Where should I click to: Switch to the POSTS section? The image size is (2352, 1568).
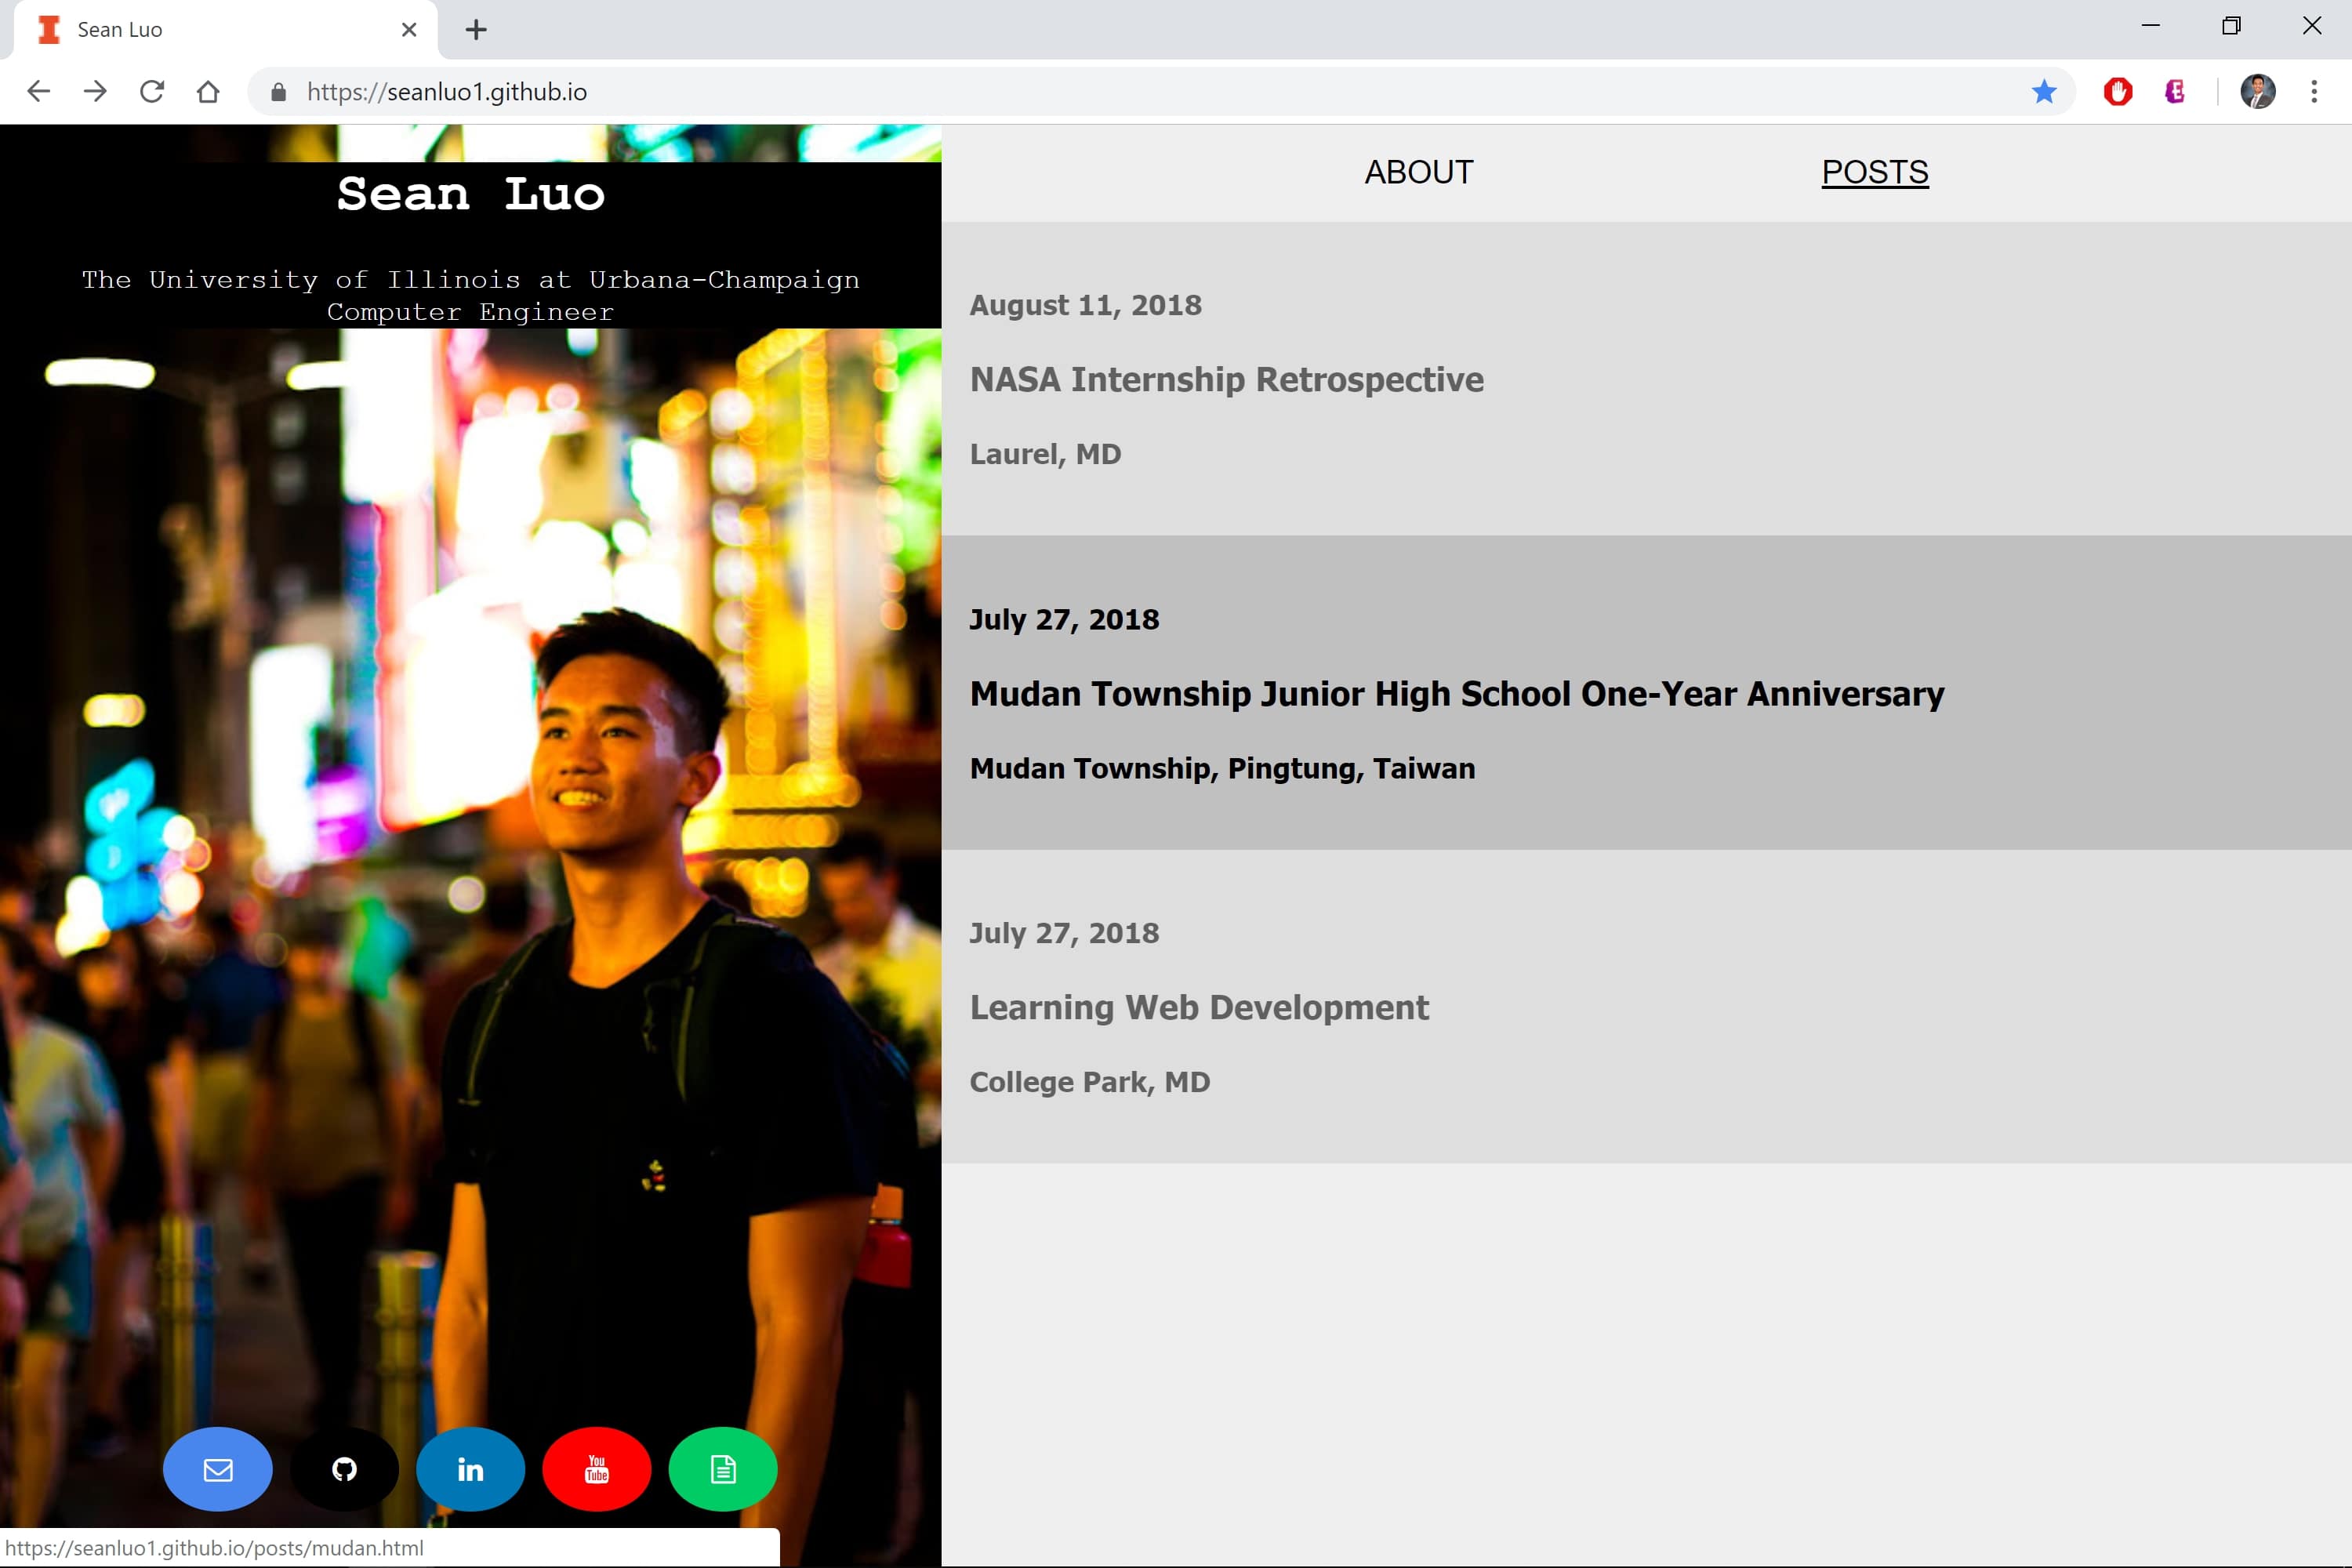click(1875, 172)
